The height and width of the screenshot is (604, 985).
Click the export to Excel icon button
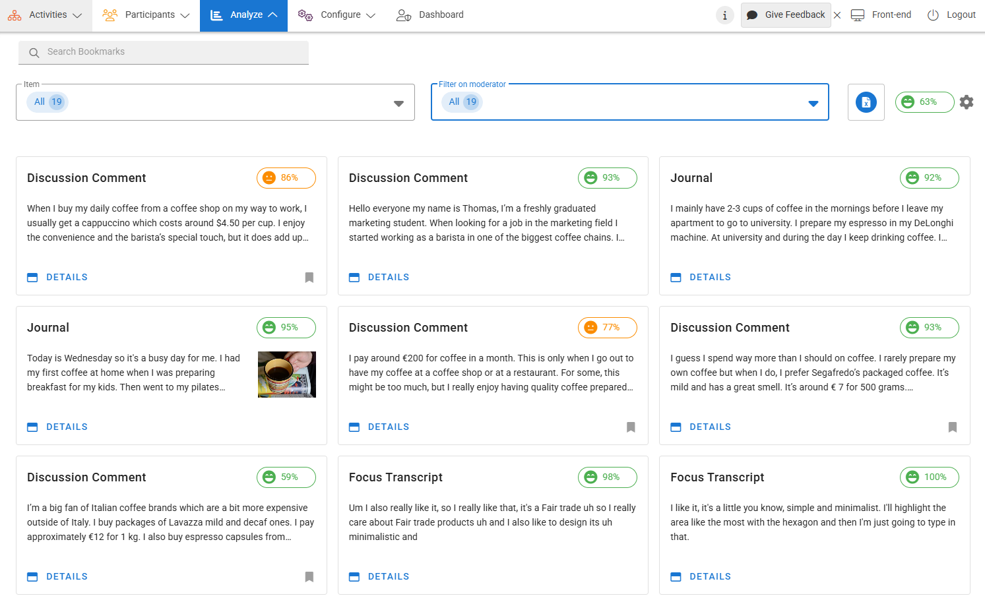point(866,102)
